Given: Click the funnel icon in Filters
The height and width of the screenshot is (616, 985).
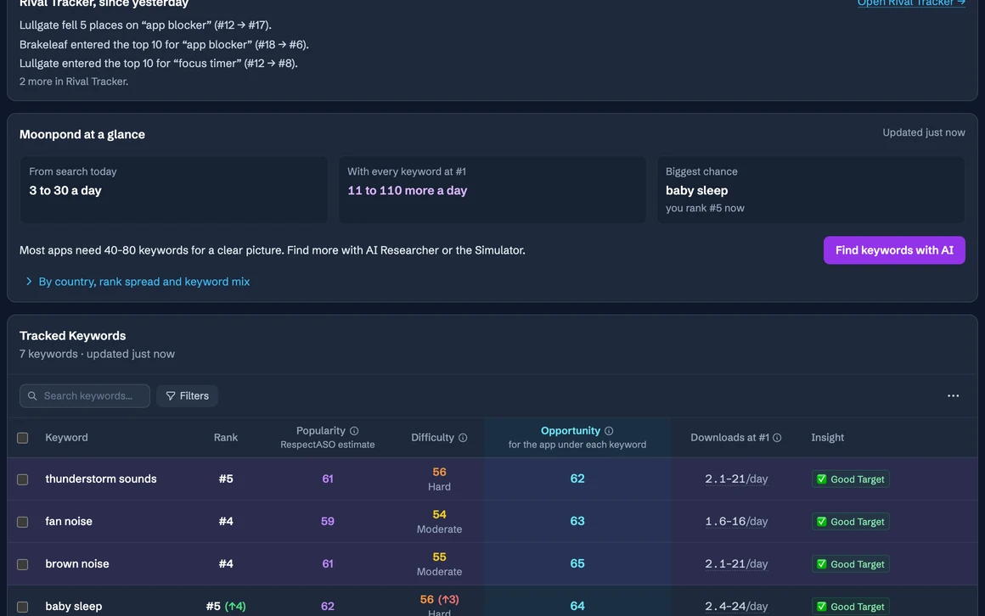Looking at the screenshot, I should click(170, 395).
